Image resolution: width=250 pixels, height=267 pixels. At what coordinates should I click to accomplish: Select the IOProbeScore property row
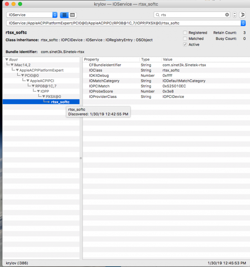[x=166, y=91]
